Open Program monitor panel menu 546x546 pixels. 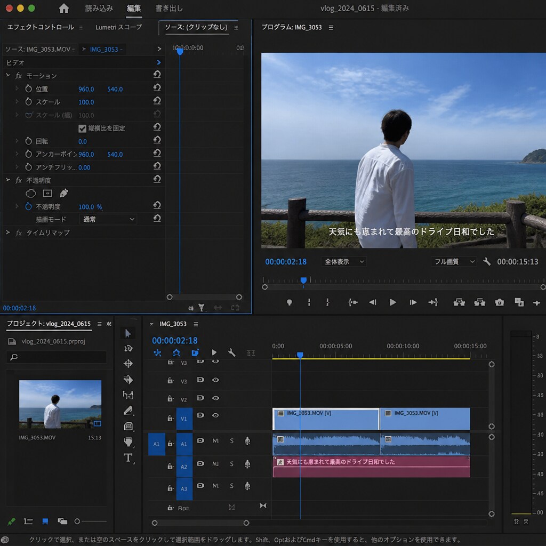331,28
